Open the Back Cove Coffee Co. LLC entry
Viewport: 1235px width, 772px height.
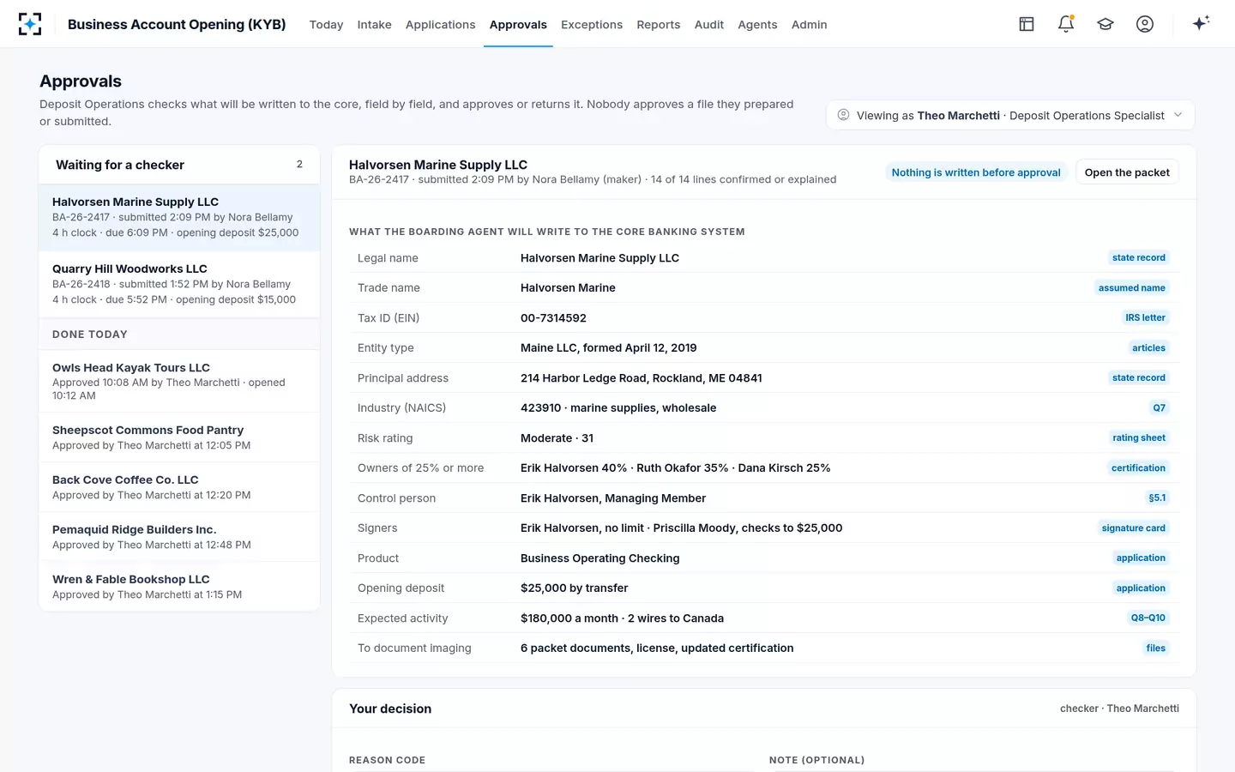[x=179, y=487]
